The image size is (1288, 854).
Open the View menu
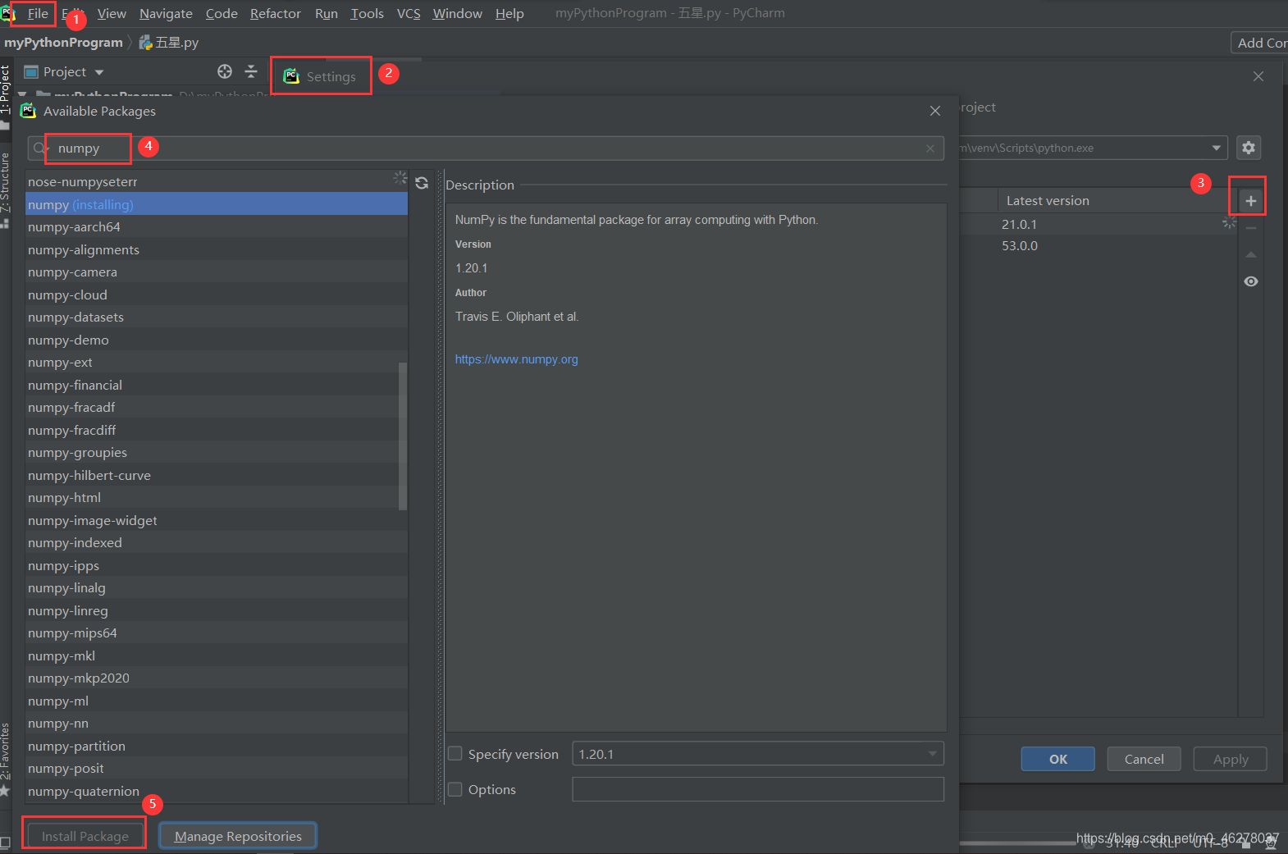click(x=112, y=14)
